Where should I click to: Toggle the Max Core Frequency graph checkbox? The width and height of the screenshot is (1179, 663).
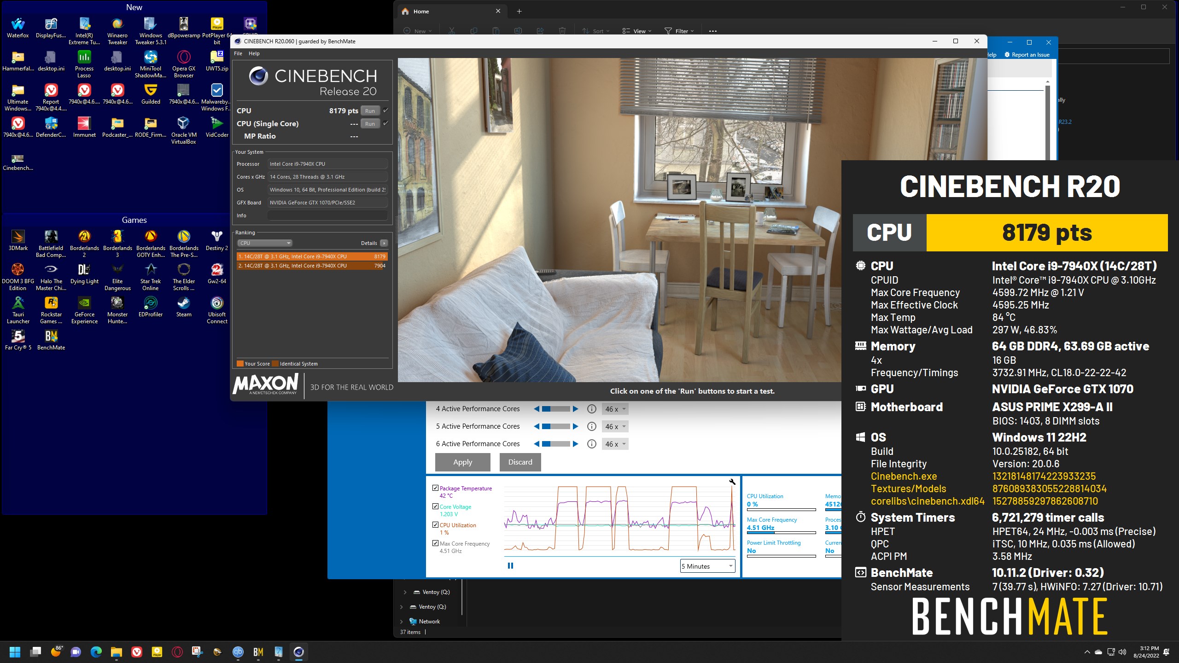click(x=435, y=543)
